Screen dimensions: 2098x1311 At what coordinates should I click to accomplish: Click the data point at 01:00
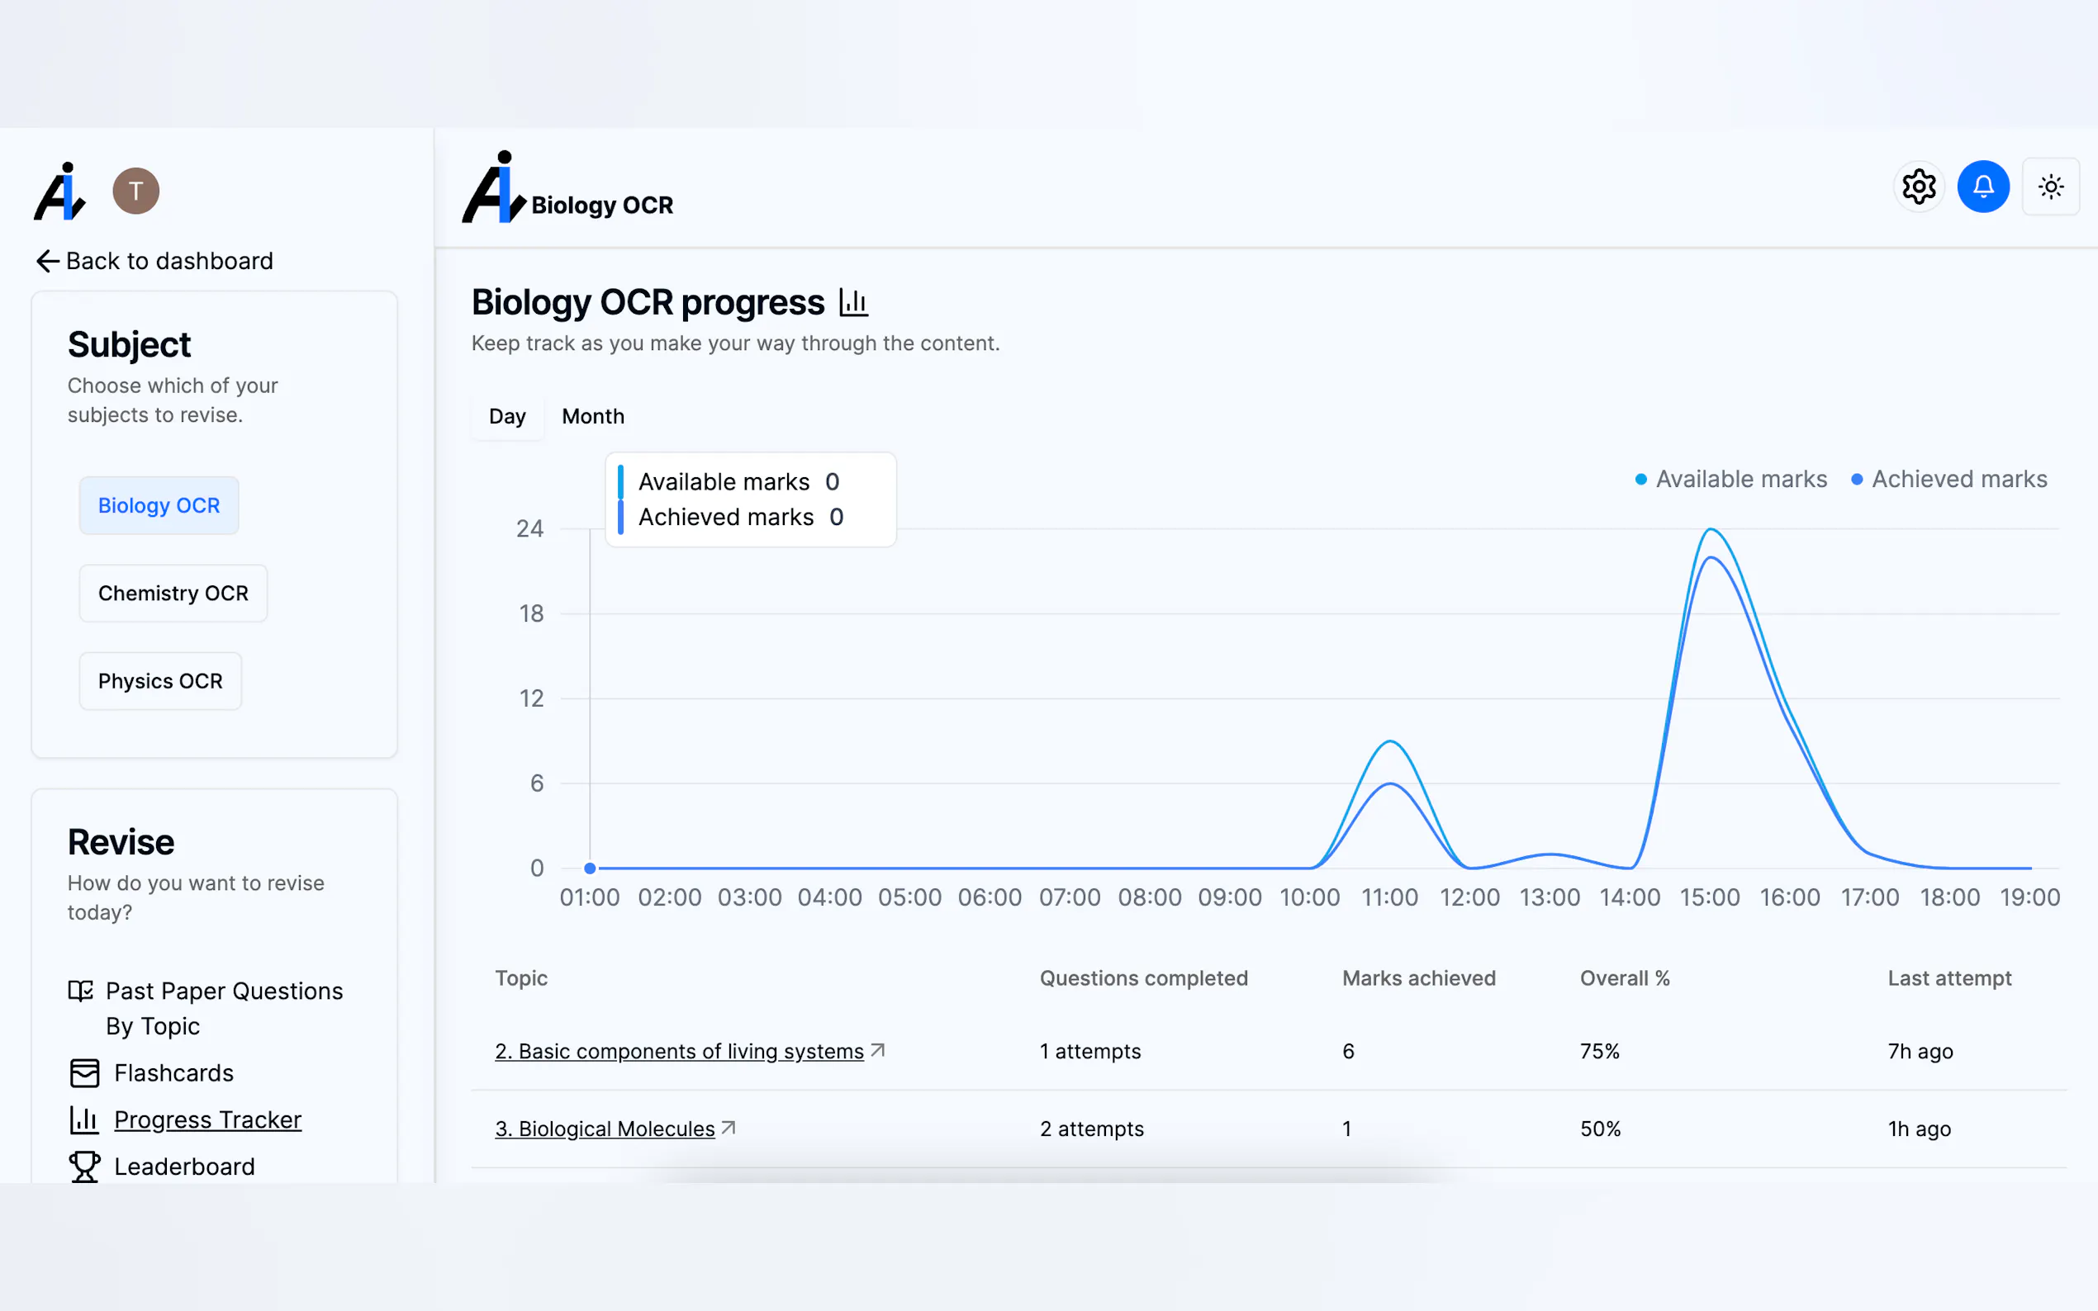(x=590, y=868)
